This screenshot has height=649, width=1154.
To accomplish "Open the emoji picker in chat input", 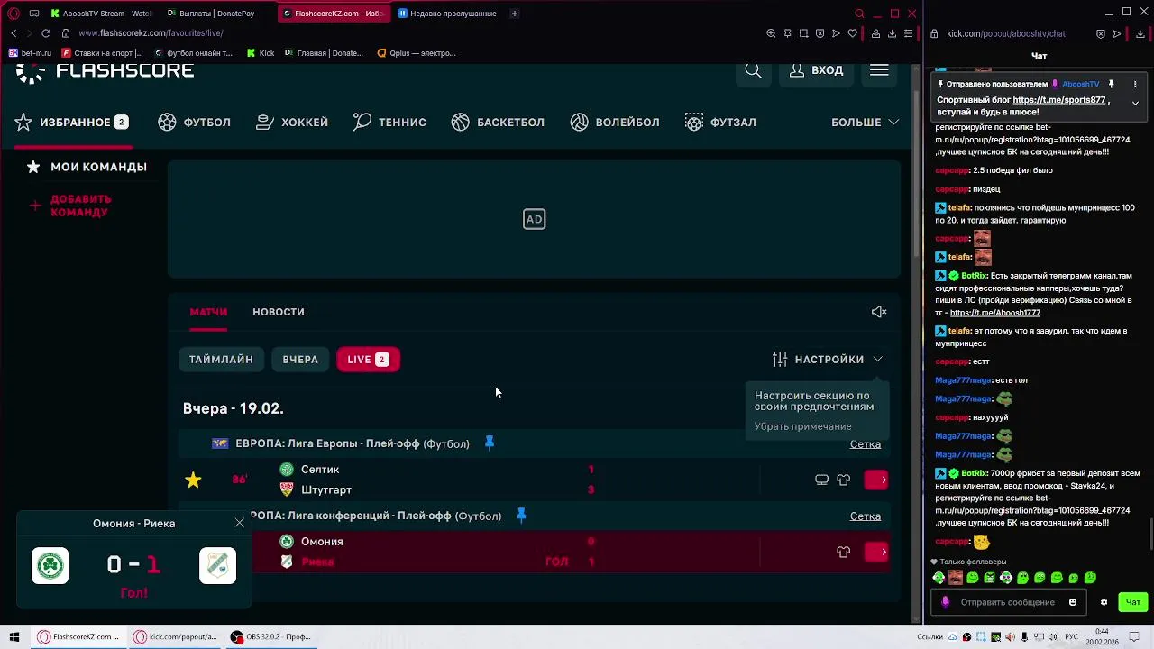I will point(1073,602).
